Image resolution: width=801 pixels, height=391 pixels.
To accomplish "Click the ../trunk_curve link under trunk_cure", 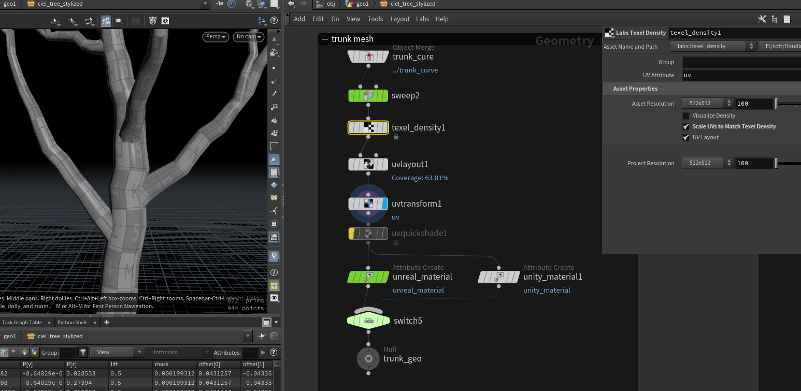I will (x=415, y=70).
